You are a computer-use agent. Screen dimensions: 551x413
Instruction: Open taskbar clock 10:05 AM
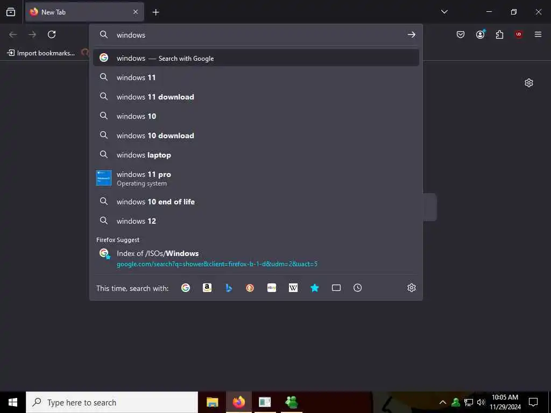click(x=505, y=402)
